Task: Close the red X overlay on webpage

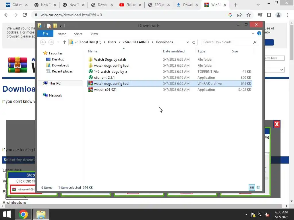Action: [277, 124]
